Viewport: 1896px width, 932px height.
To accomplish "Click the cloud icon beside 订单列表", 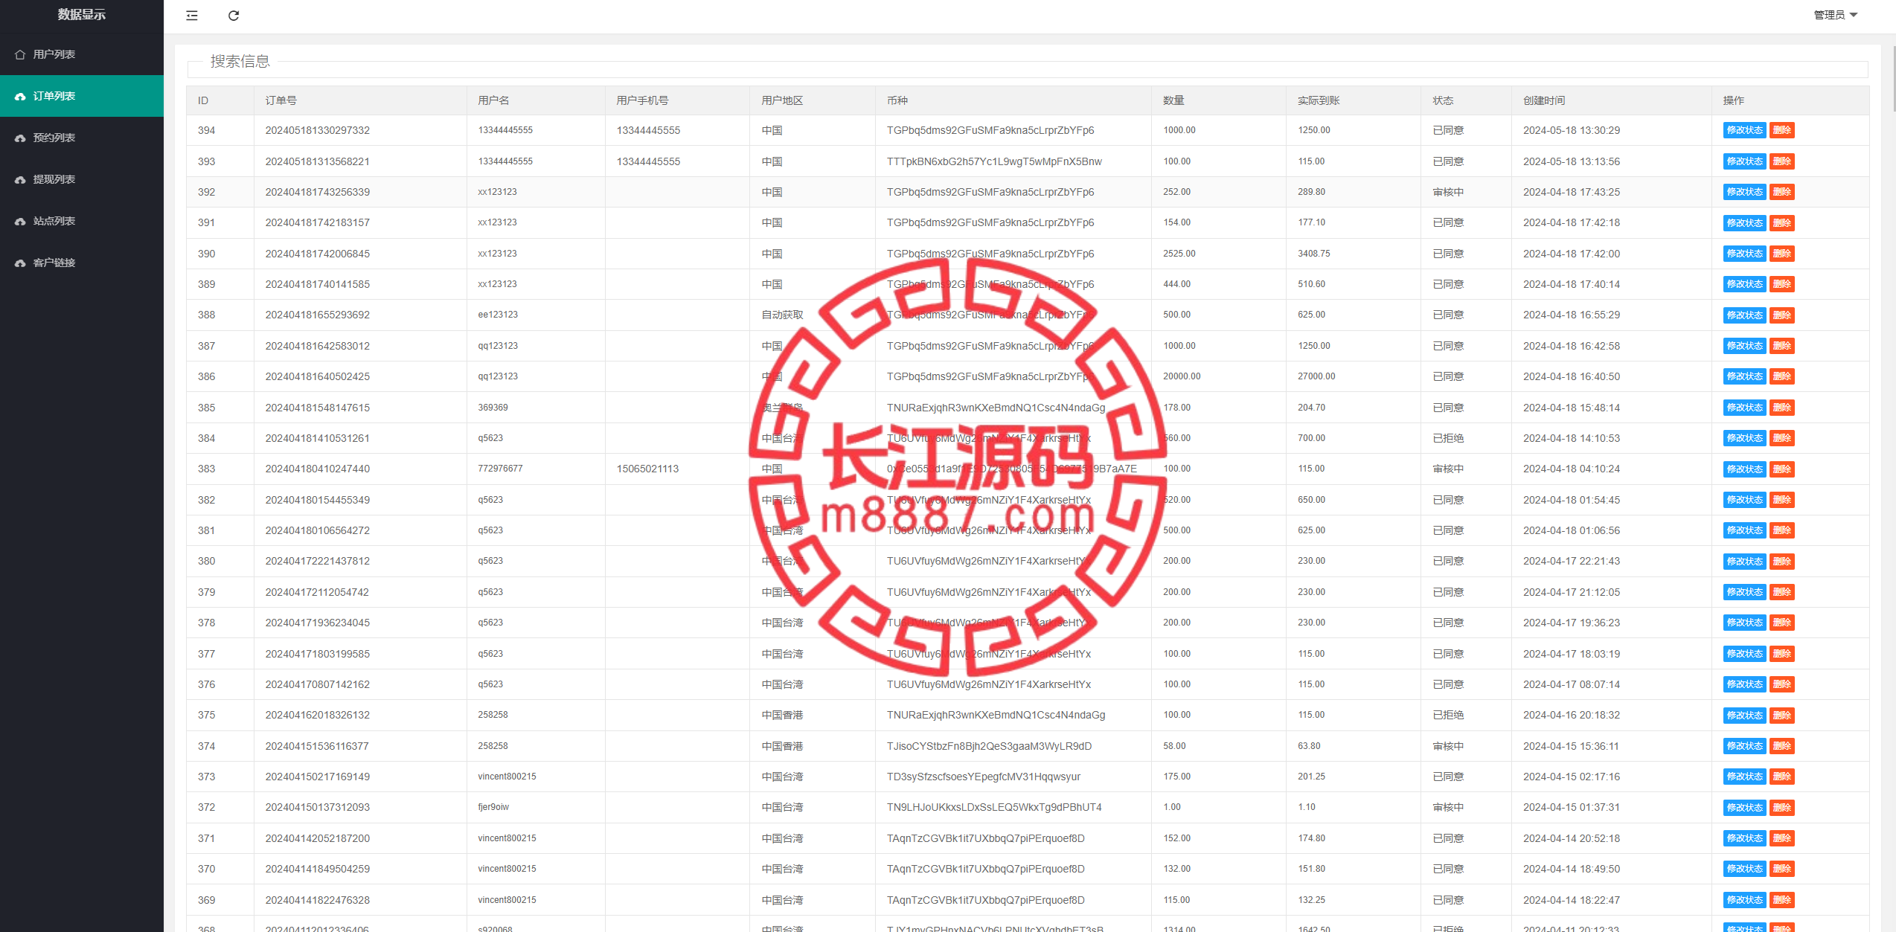I will (x=20, y=97).
